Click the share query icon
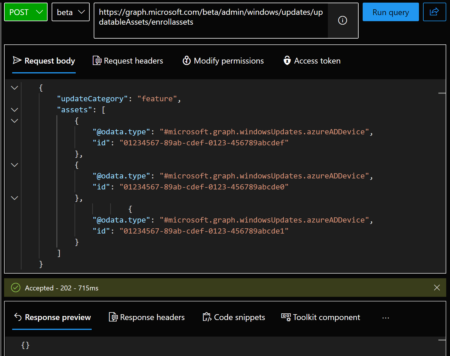The image size is (450, 356). (x=434, y=12)
